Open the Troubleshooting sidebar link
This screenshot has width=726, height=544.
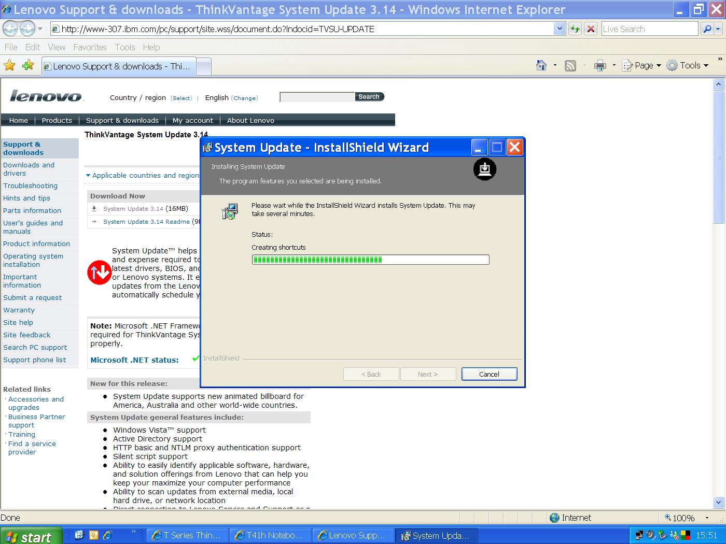pos(31,185)
